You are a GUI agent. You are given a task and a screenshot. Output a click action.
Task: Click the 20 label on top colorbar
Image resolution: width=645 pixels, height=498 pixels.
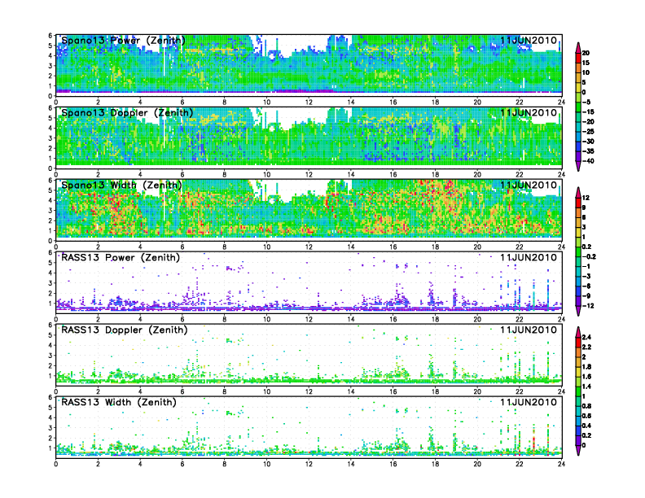[x=586, y=53]
